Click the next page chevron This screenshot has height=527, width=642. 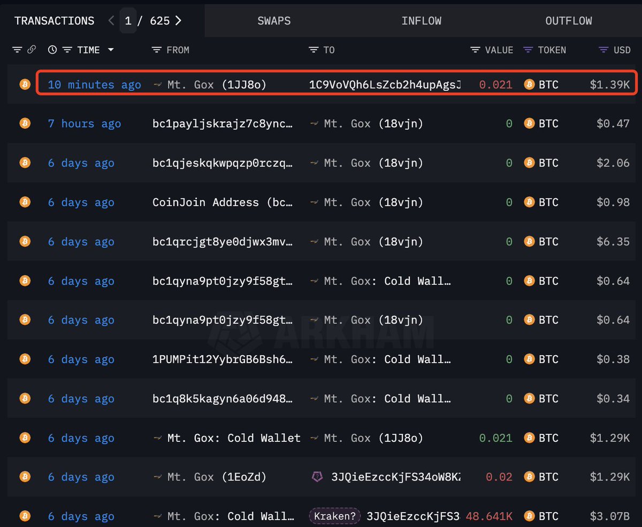tap(178, 20)
